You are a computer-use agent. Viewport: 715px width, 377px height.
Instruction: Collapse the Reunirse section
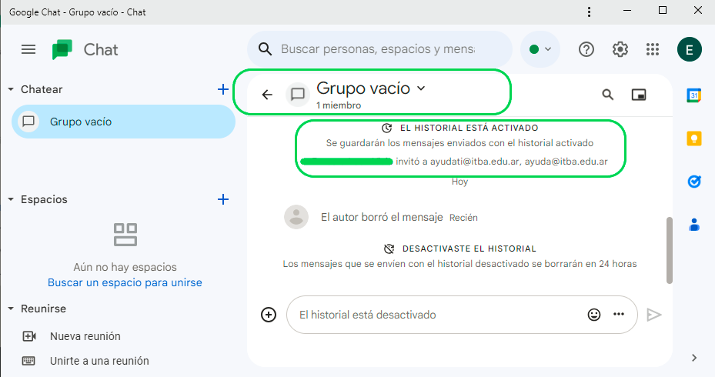click(x=11, y=309)
